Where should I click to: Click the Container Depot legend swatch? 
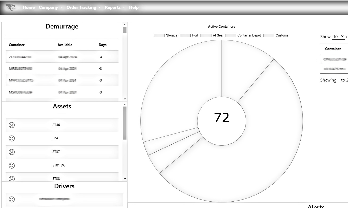[231, 35]
